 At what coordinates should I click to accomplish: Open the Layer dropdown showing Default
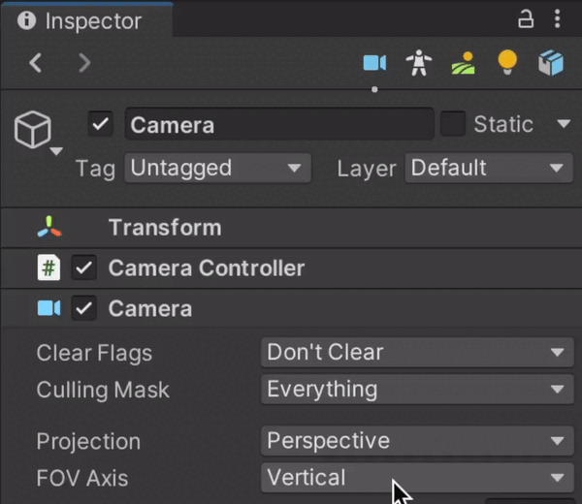coord(489,168)
